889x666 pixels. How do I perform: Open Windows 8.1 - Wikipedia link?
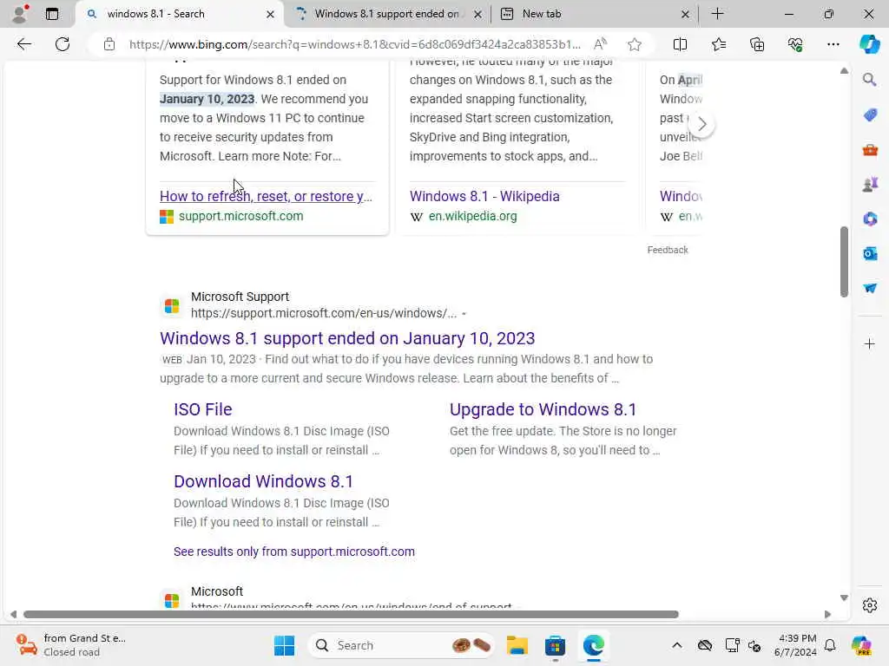[484, 196]
